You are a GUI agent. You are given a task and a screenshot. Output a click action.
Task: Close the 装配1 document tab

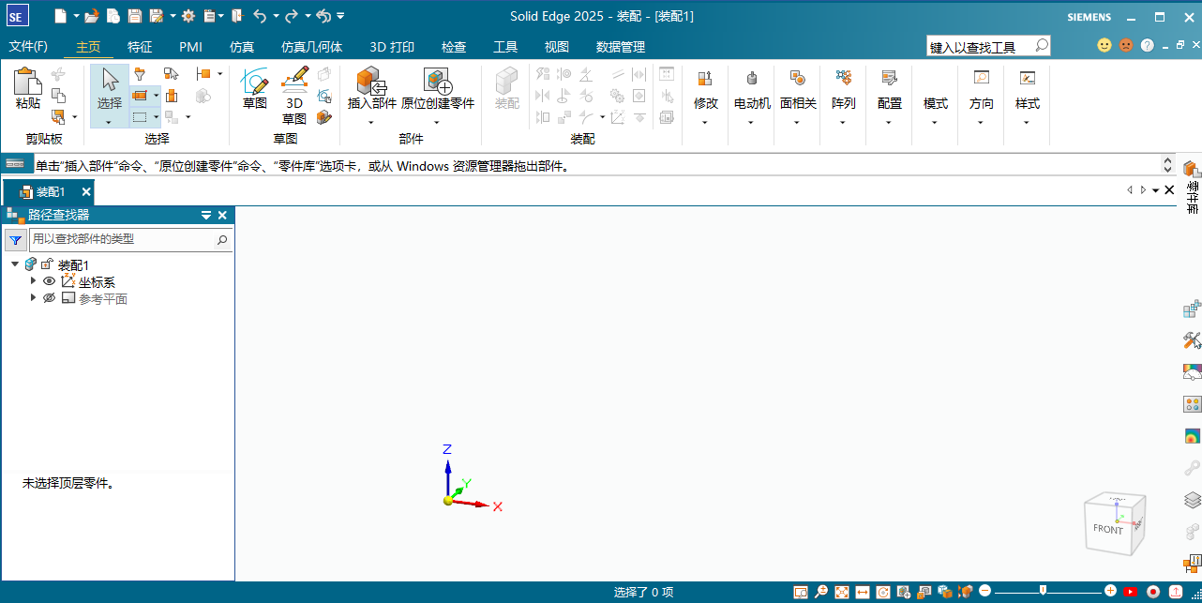click(x=86, y=191)
